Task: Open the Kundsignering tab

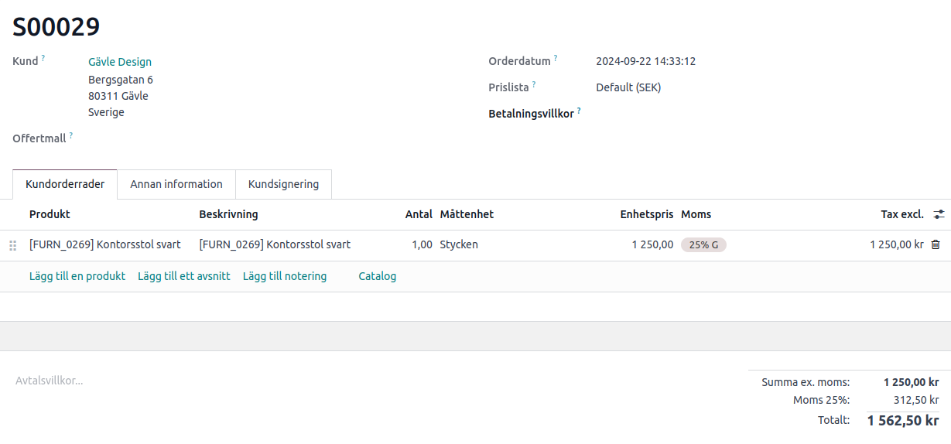Action: point(283,184)
